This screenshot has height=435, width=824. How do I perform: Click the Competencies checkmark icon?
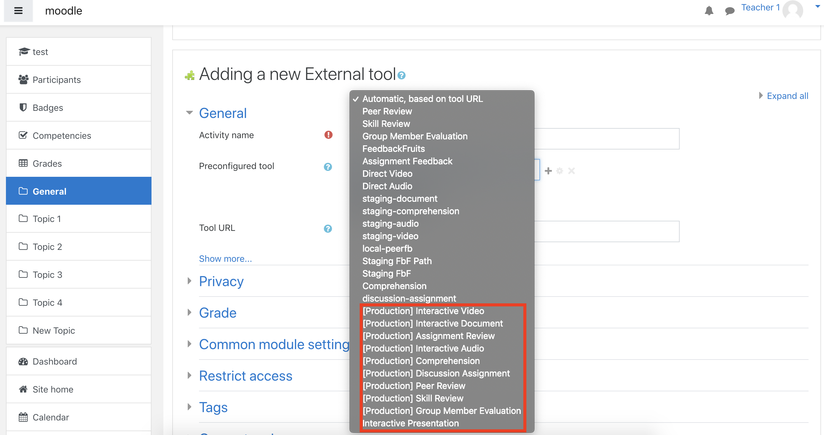coord(23,135)
